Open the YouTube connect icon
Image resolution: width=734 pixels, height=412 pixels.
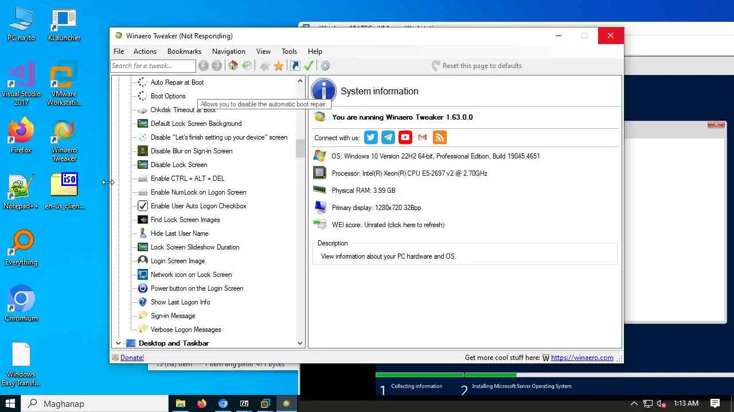405,137
